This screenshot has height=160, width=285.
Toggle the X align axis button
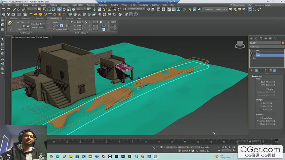pos(54,26)
